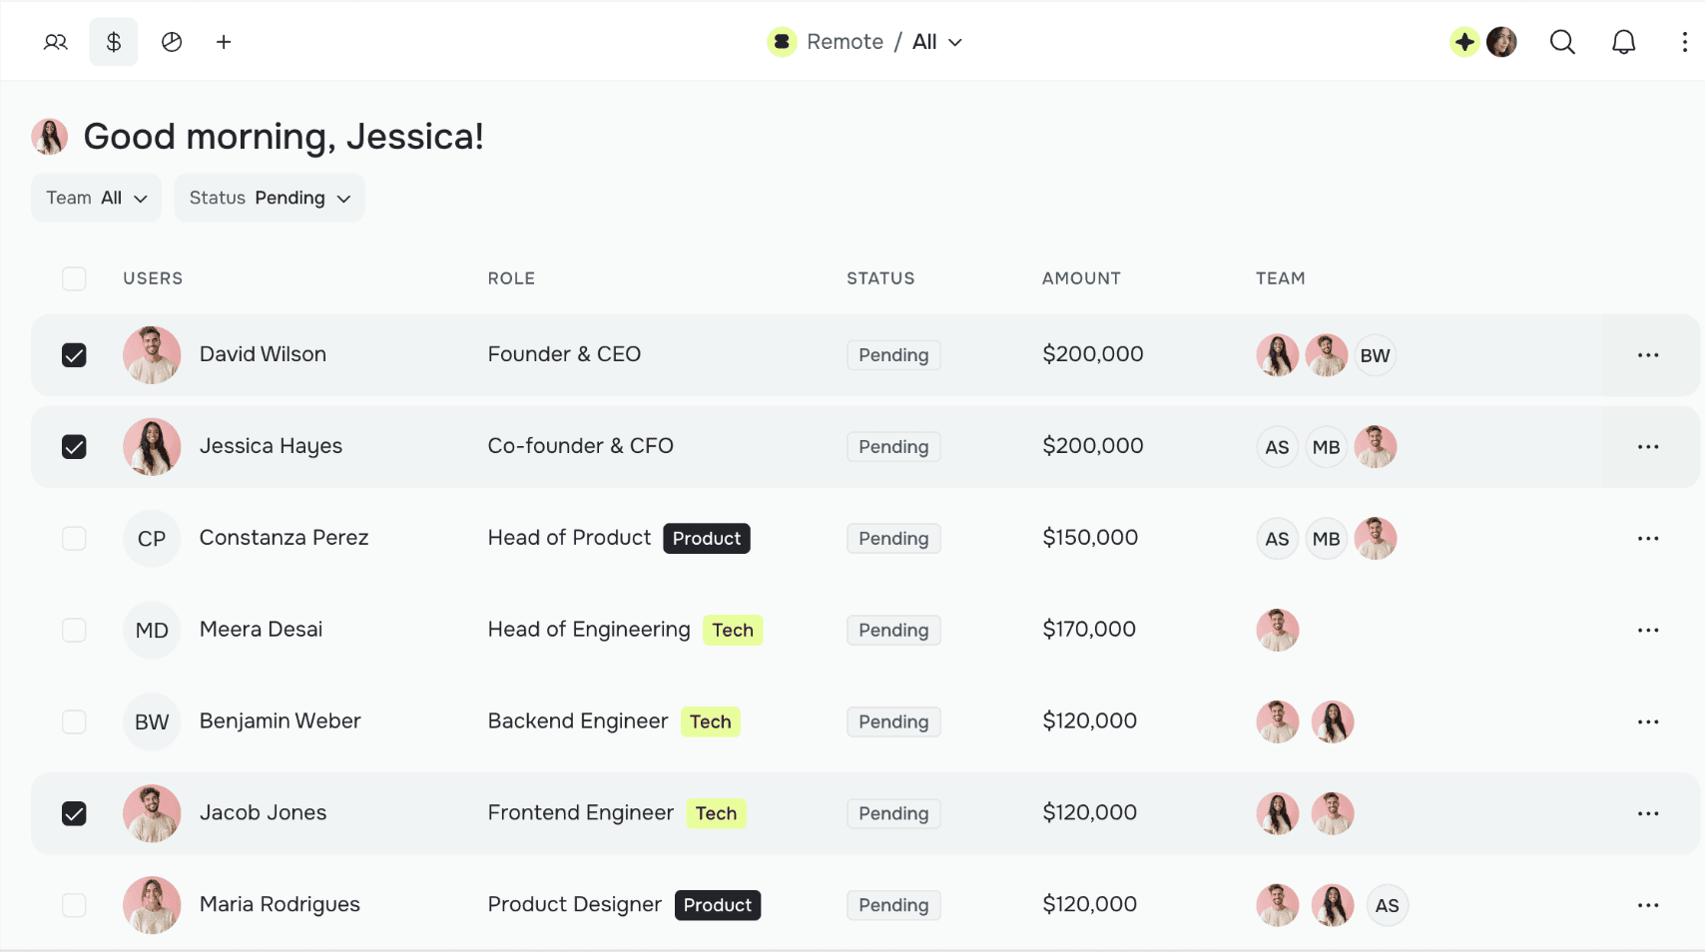Click Maria Rodrigues's profile photo
Viewport: 1705px width, 952px height.
(x=152, y=906)
